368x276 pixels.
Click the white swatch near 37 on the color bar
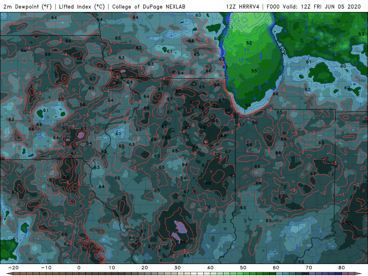201,273
